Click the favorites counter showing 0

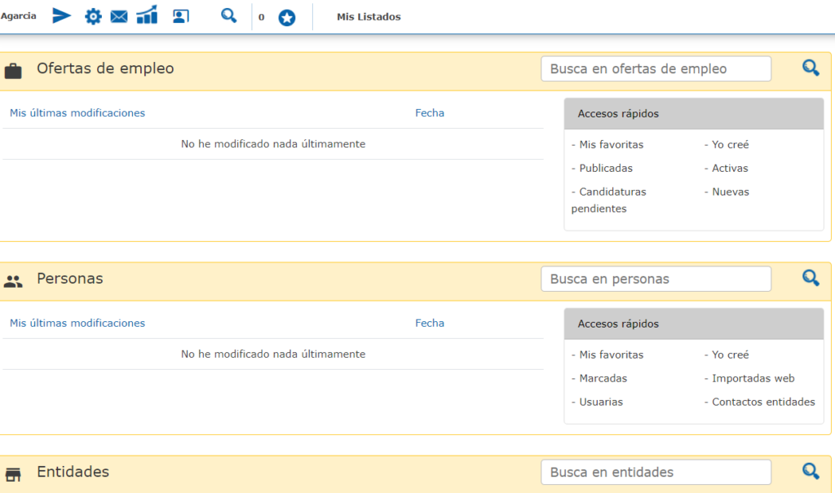pyautogui.click(x=262, y=18)
